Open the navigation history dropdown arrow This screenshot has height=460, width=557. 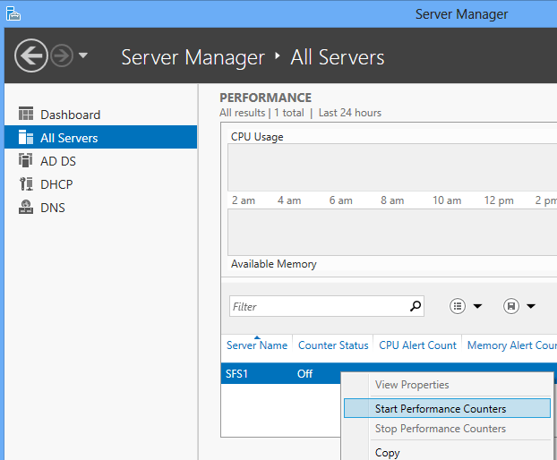click(83, 55)
